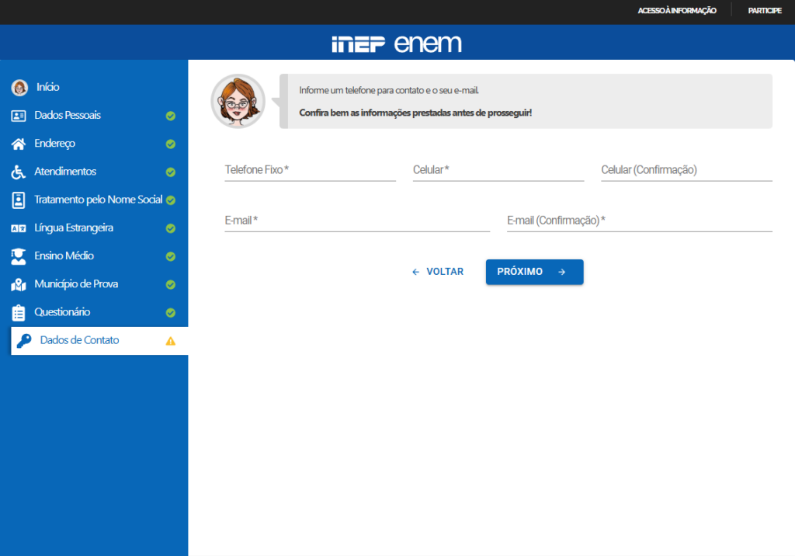The height and width of the screenshot is (556, 795).
Task: Click the VOLTAR button
Action: pos(438,272)
